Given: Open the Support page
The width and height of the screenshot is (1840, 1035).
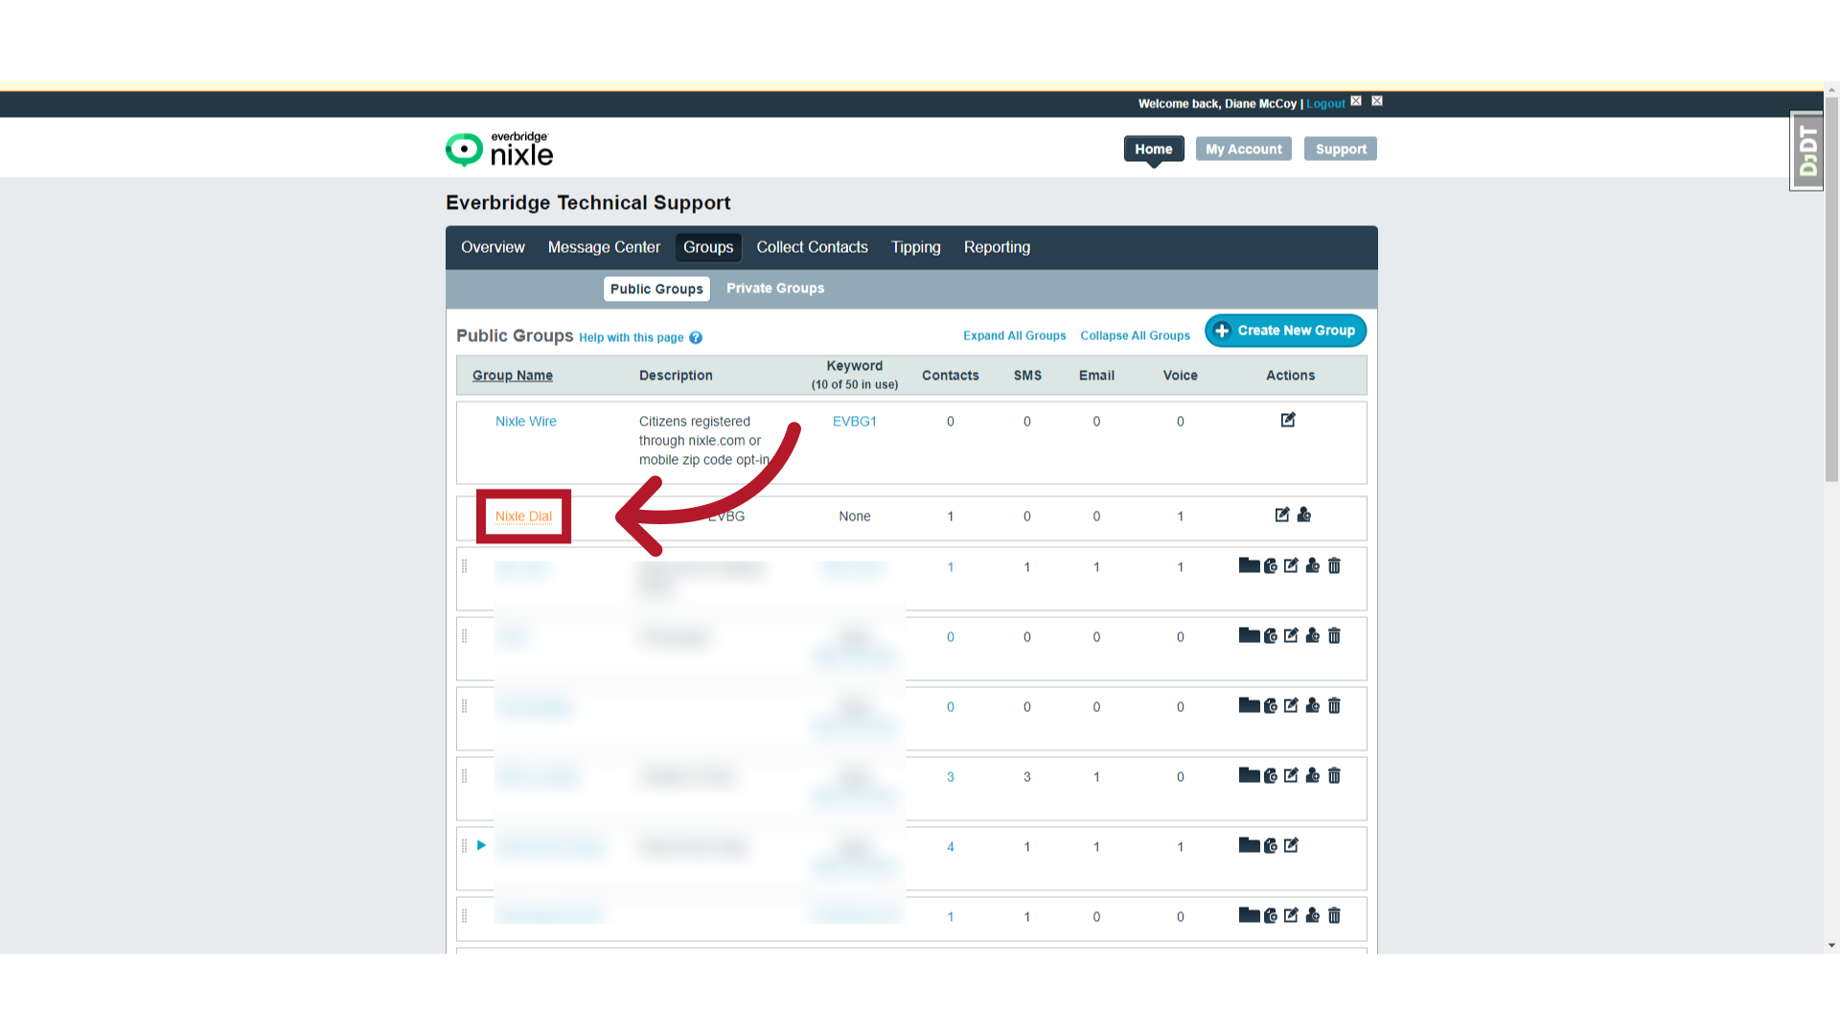Looking at the screenshot, I should (1341, 149).
